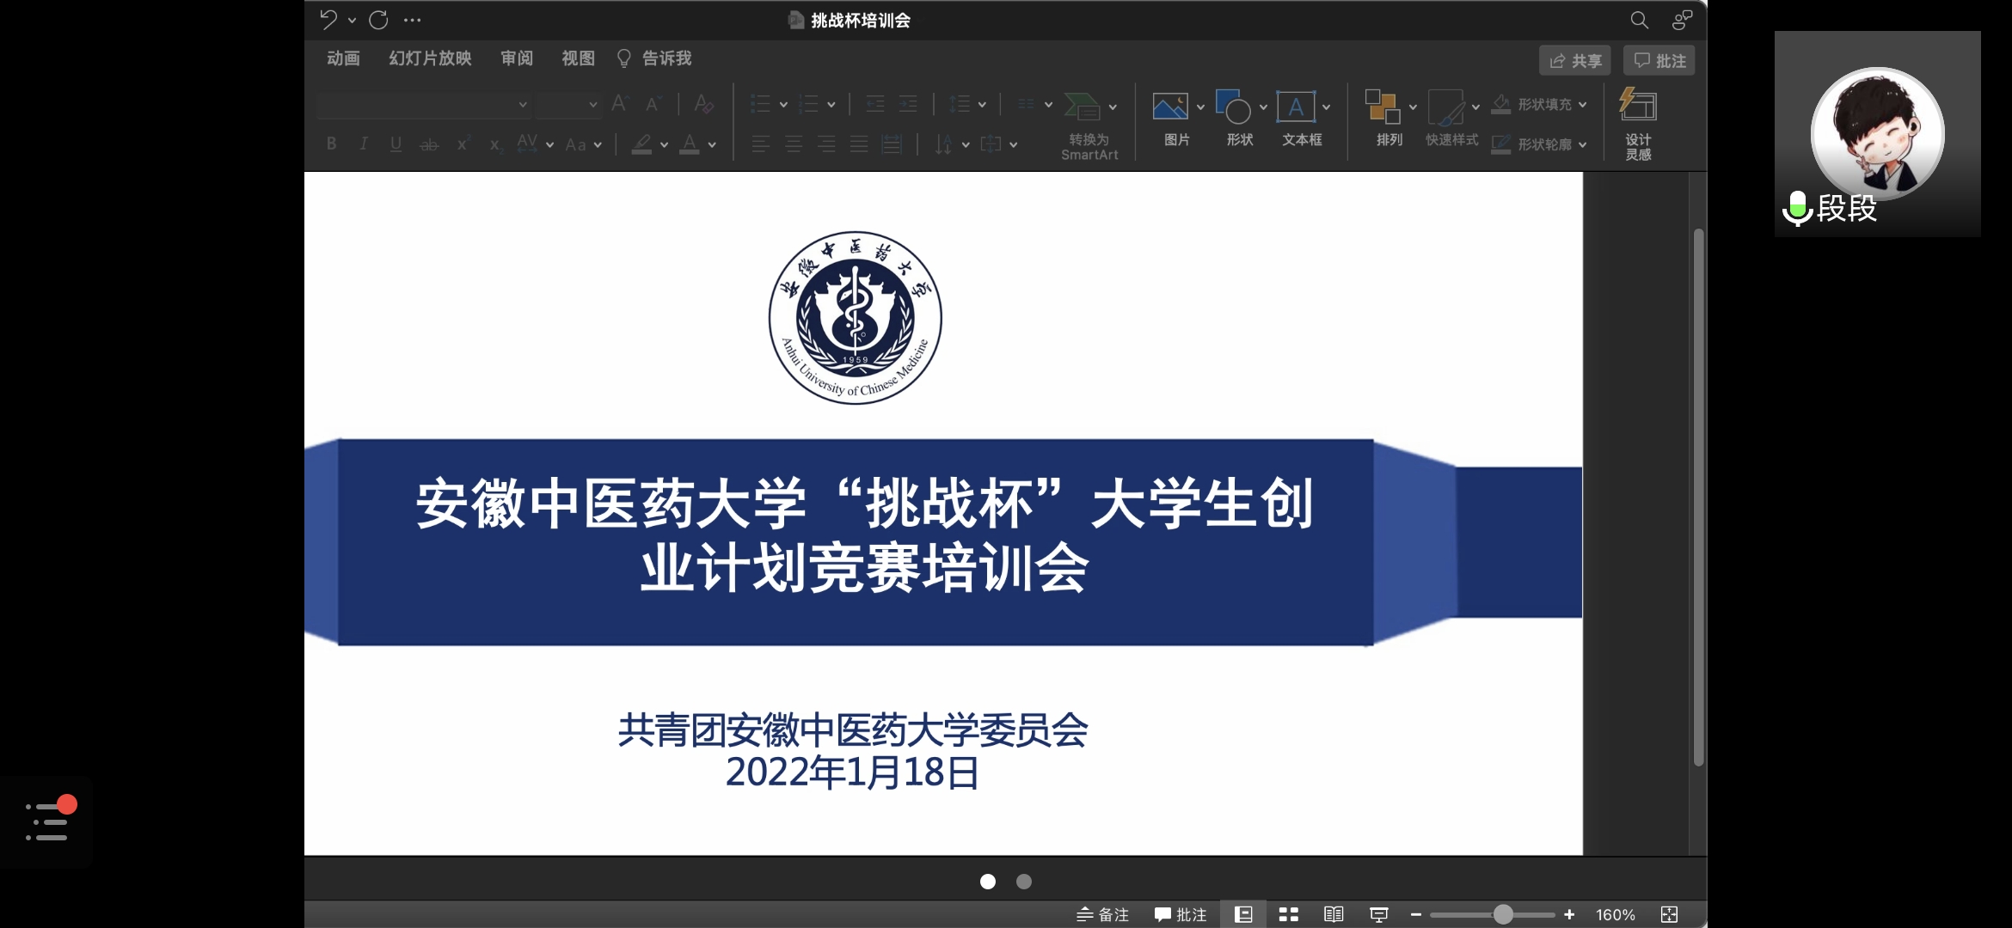
Task: Open 设计灵感 design ideas
Action: pyautogui.click(x=1638, y=107)
